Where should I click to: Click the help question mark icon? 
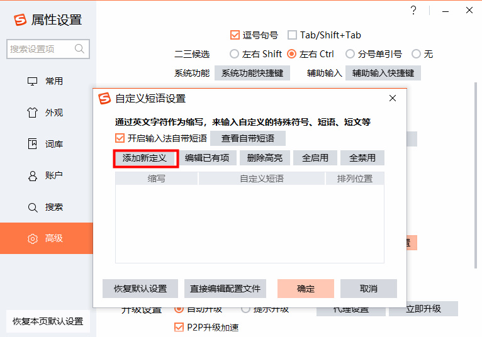point(413,10)
